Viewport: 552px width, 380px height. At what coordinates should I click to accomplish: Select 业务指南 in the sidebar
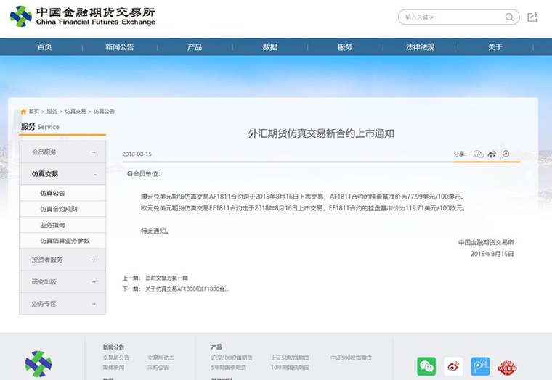tap(62, 225)
